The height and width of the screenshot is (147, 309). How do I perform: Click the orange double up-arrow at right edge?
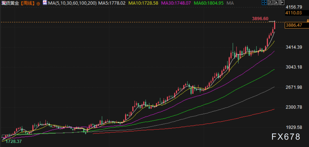308,20
